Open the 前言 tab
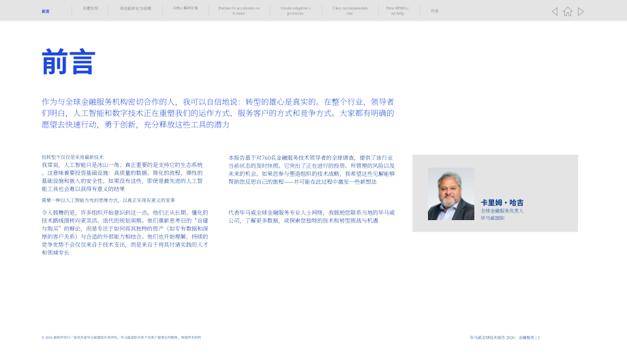This screenshot has height=353, width=627. tap(46, 11)
